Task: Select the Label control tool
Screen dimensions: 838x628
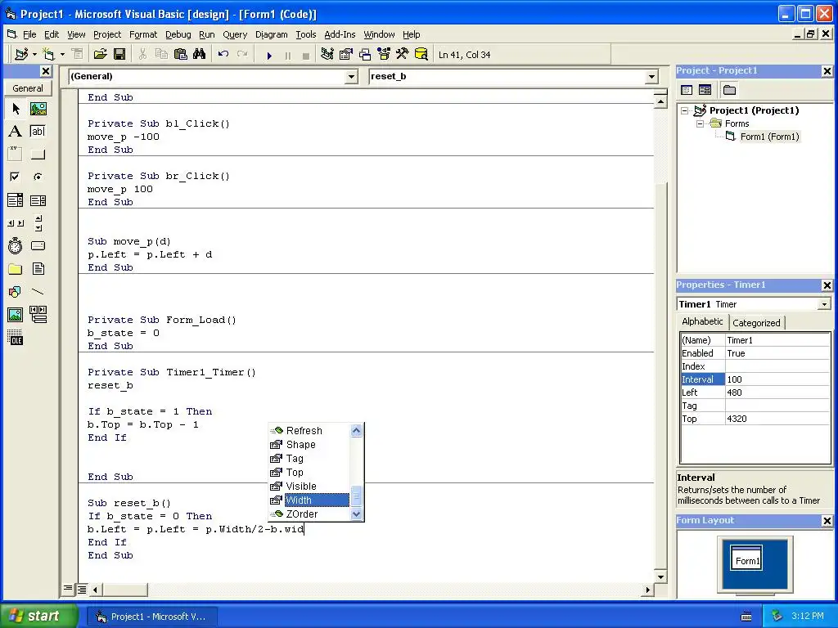Action: point(16,132)
